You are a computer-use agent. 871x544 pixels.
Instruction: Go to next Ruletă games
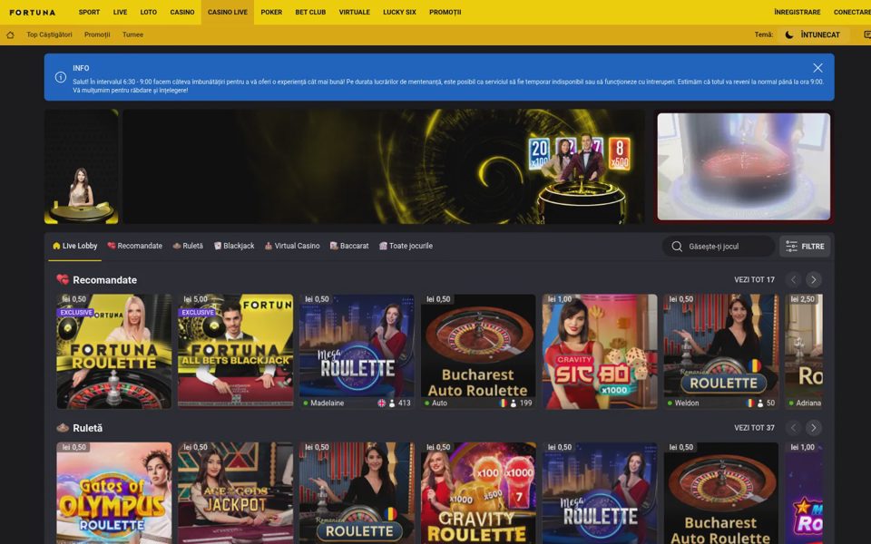[x=813, y=428]
